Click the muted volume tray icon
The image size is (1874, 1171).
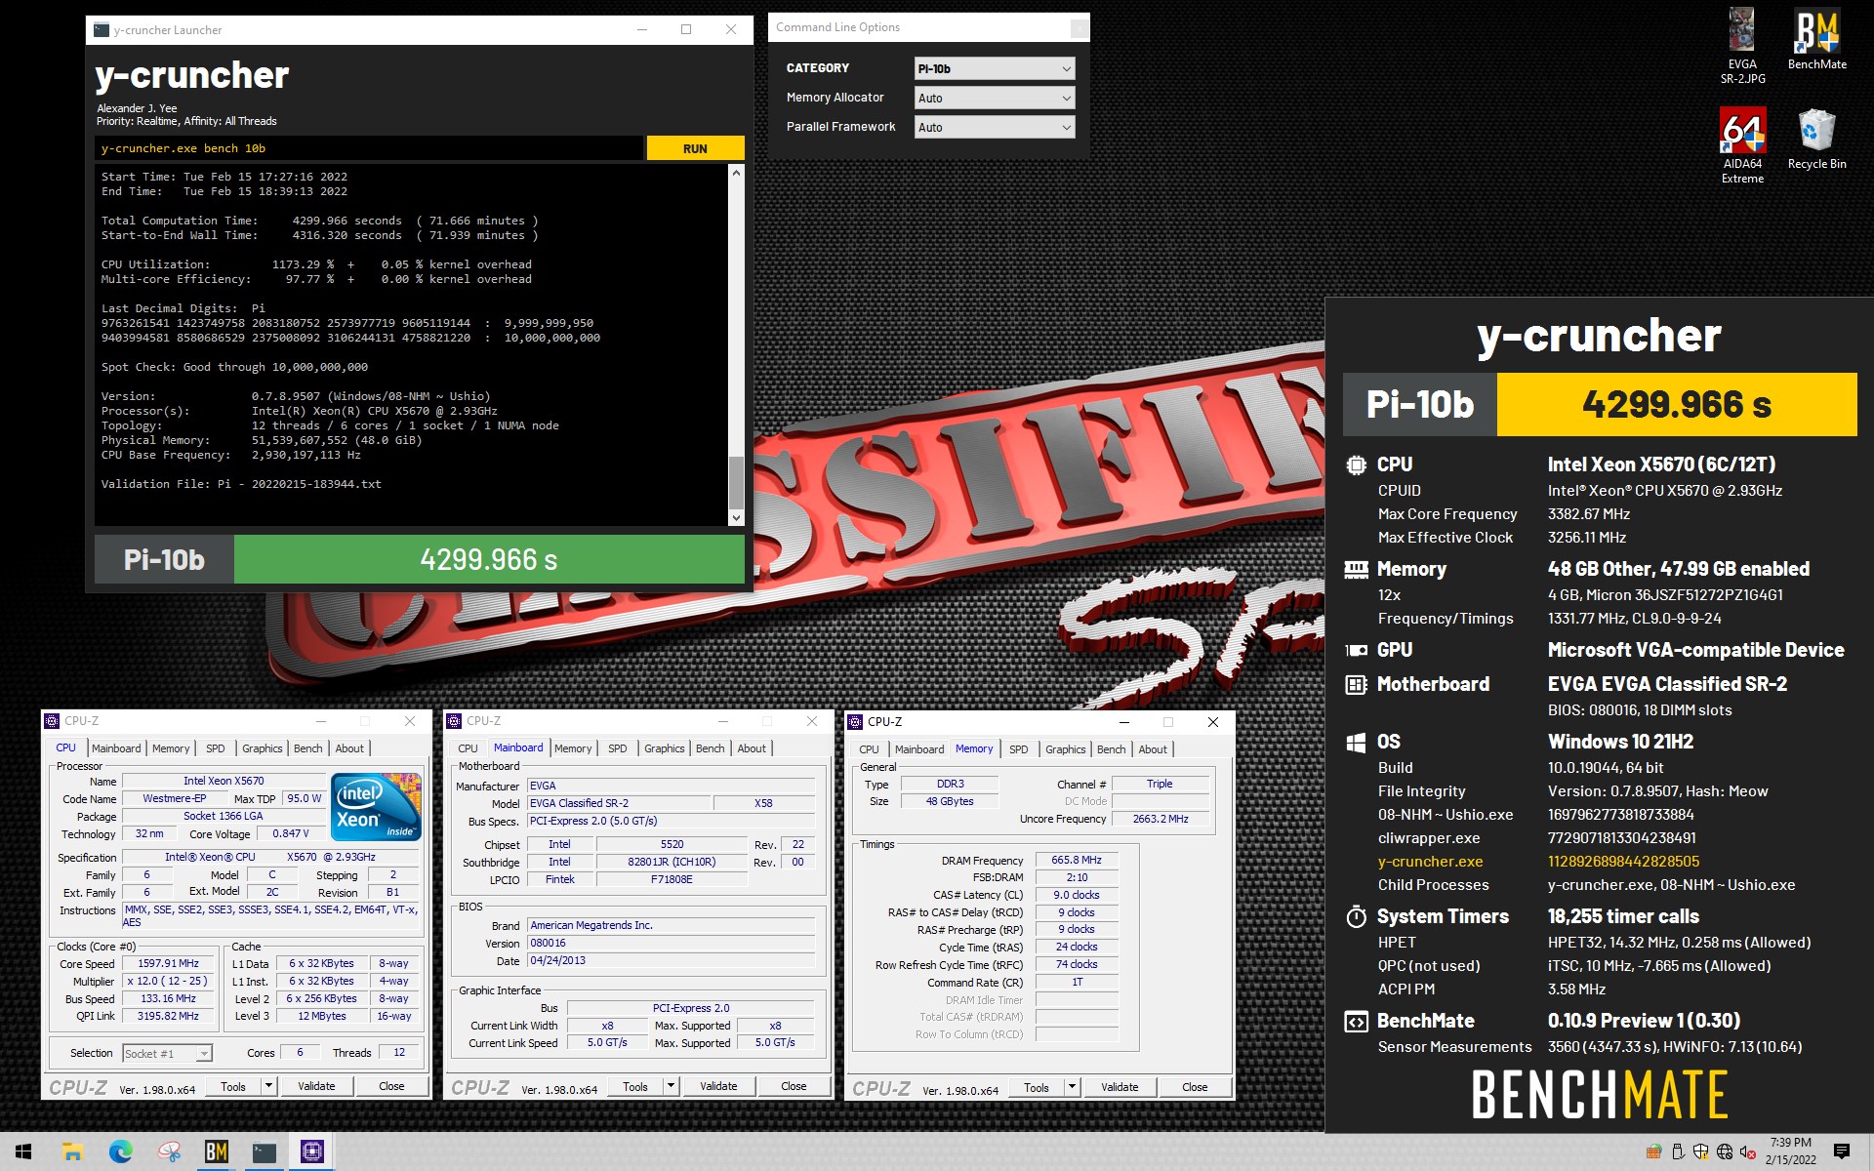(x=1748, y=1152)
